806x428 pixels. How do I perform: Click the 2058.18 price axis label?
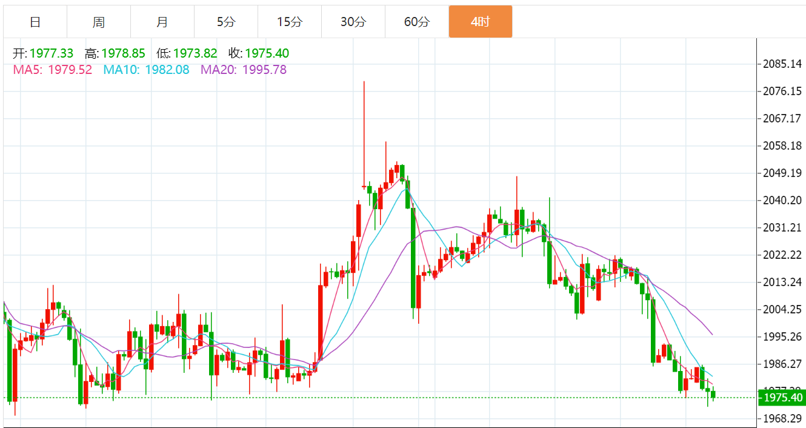[782, 145]
